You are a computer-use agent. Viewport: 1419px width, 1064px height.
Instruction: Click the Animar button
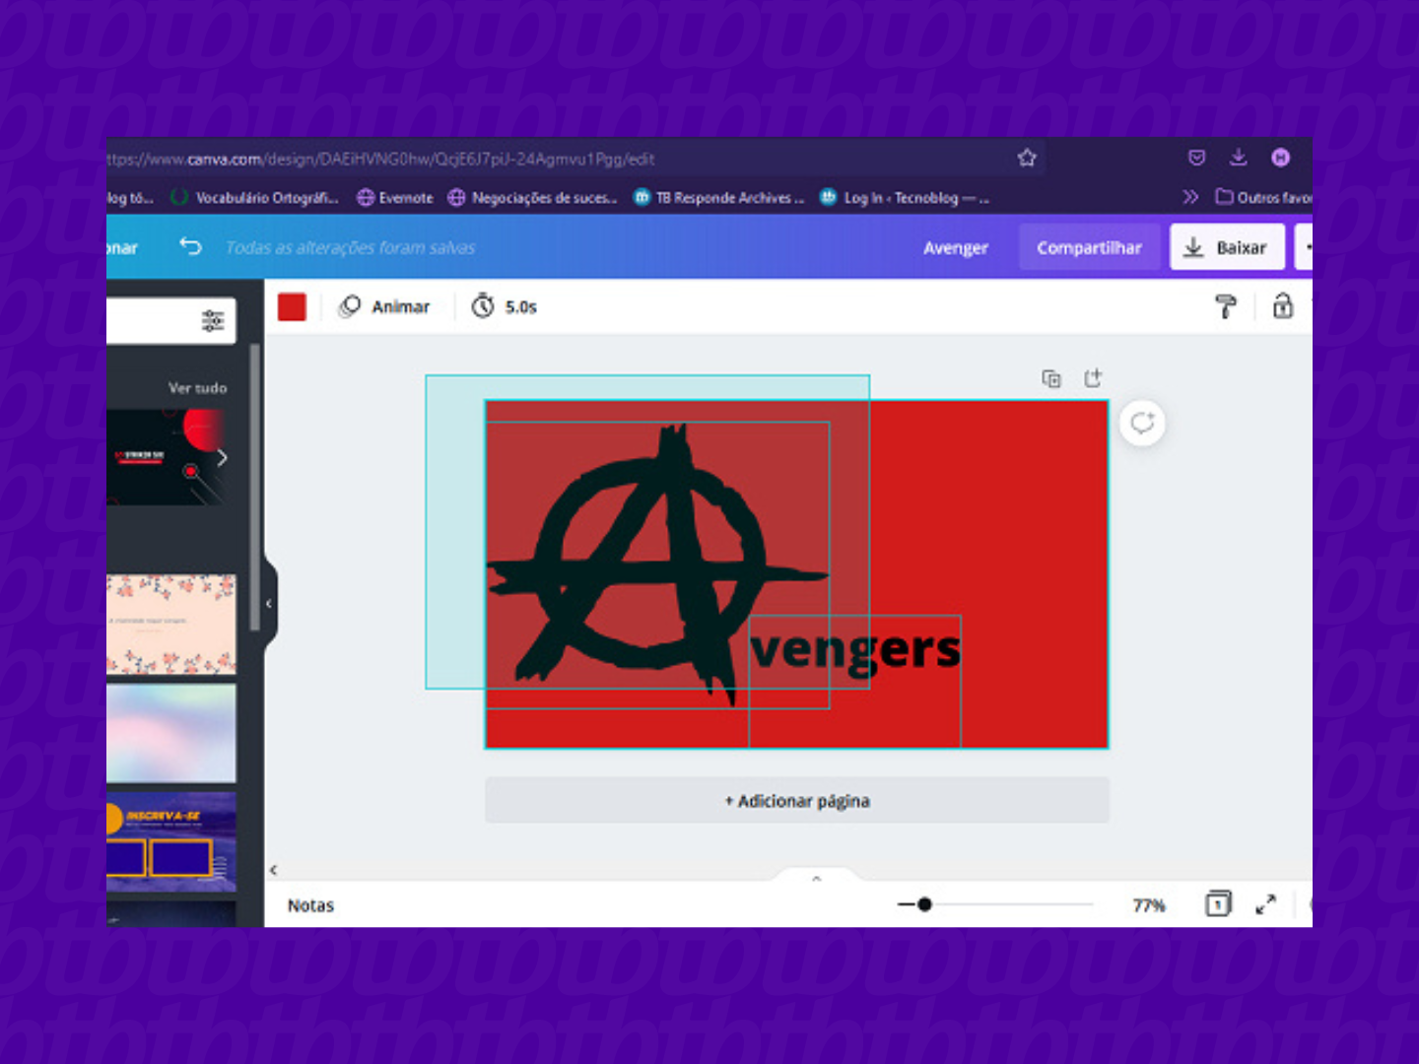[x=384, y=307]
